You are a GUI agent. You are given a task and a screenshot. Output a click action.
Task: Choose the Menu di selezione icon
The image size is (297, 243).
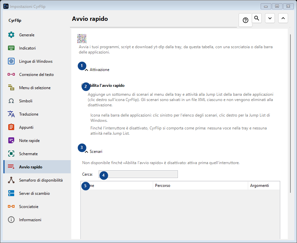click(11, 87)
